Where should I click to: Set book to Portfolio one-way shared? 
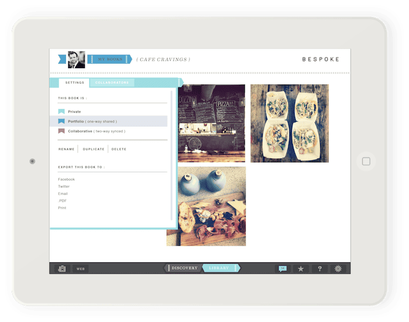(x=108, y=121)
